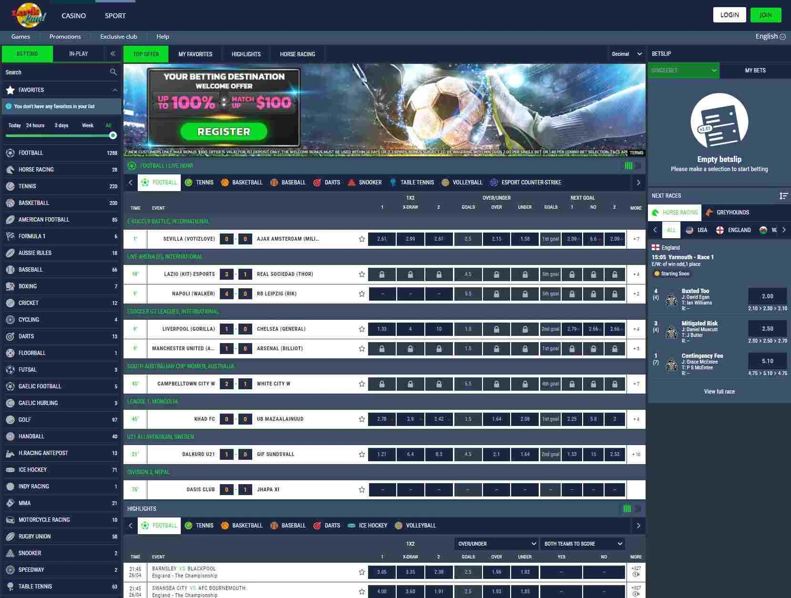Open Formula 1 in sidebar list
This screenshot has width=791, height=598.
pyautogui.click(x=61, y=236)
